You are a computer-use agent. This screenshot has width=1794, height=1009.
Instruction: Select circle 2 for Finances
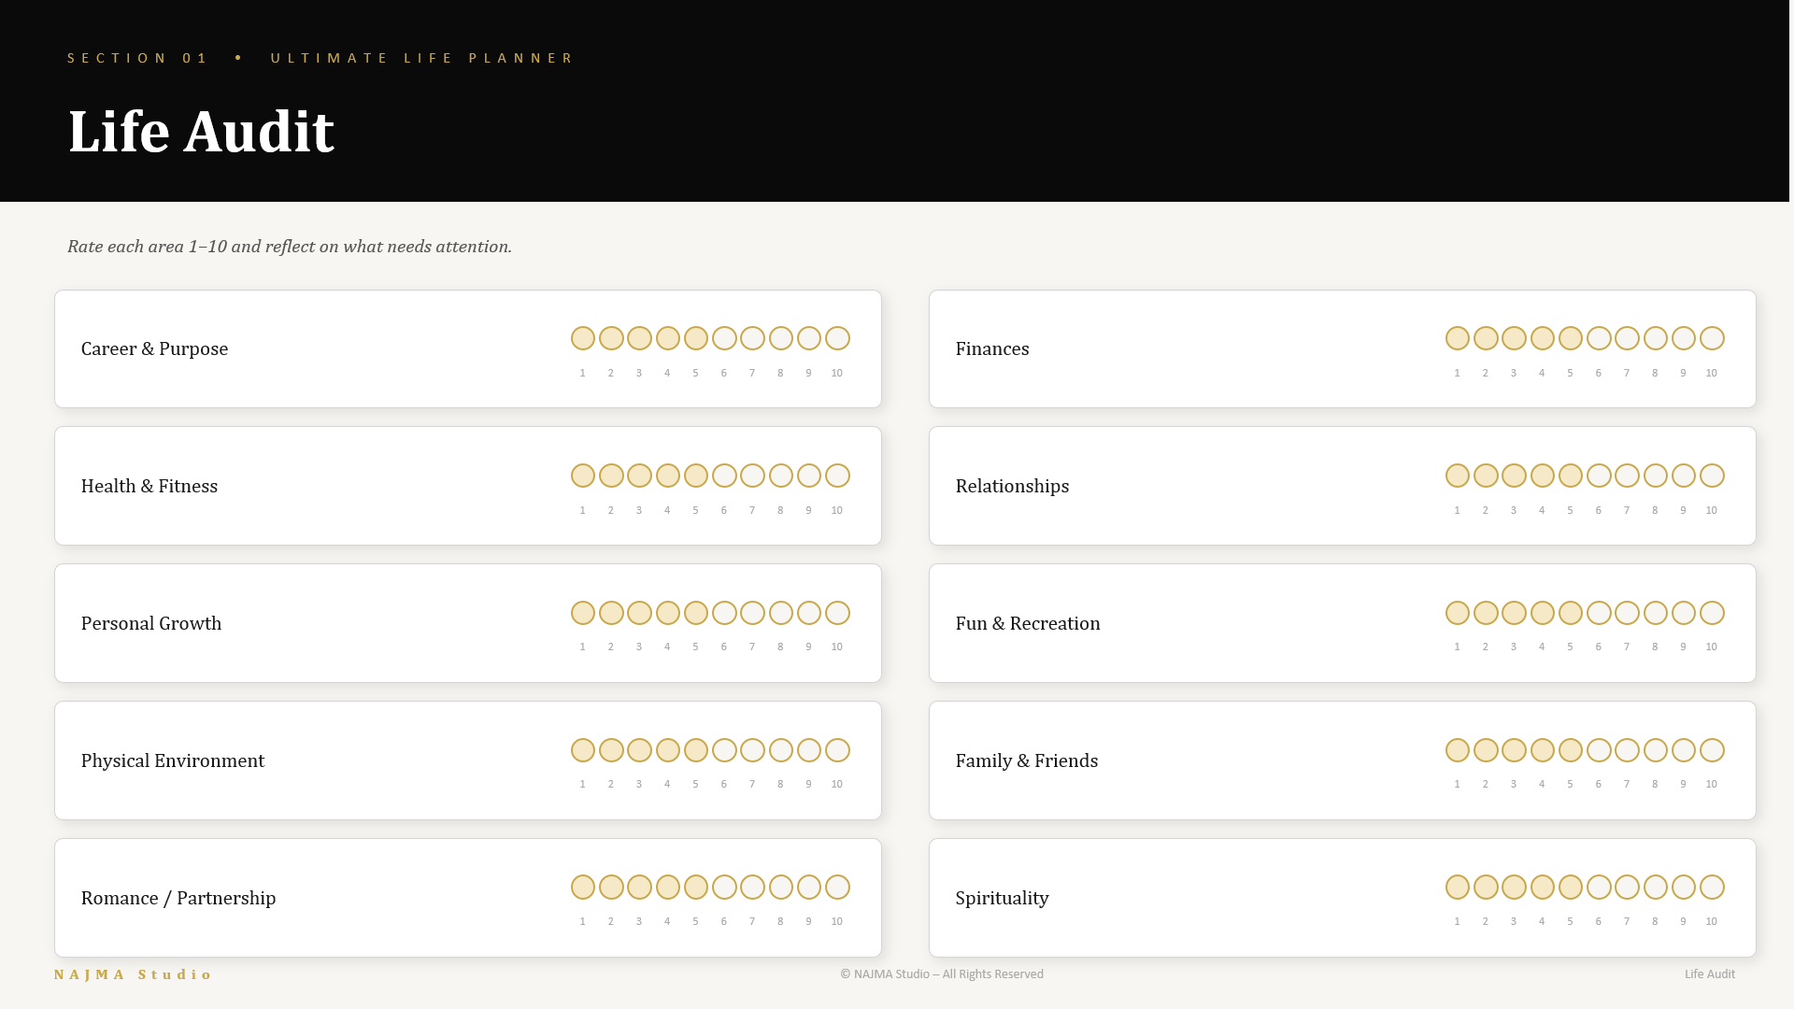click(1486, 338)
